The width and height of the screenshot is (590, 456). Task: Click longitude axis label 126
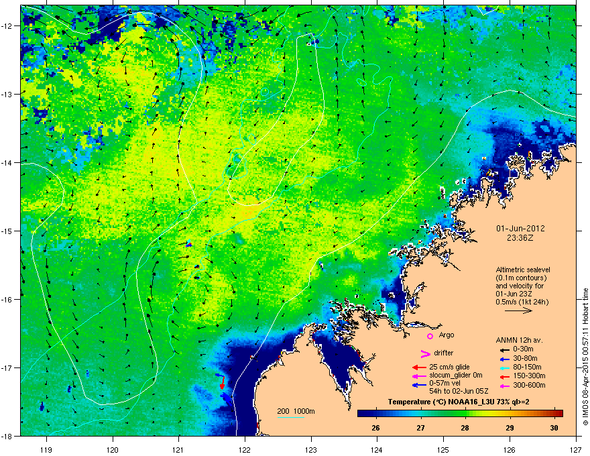tap(510, 450)
